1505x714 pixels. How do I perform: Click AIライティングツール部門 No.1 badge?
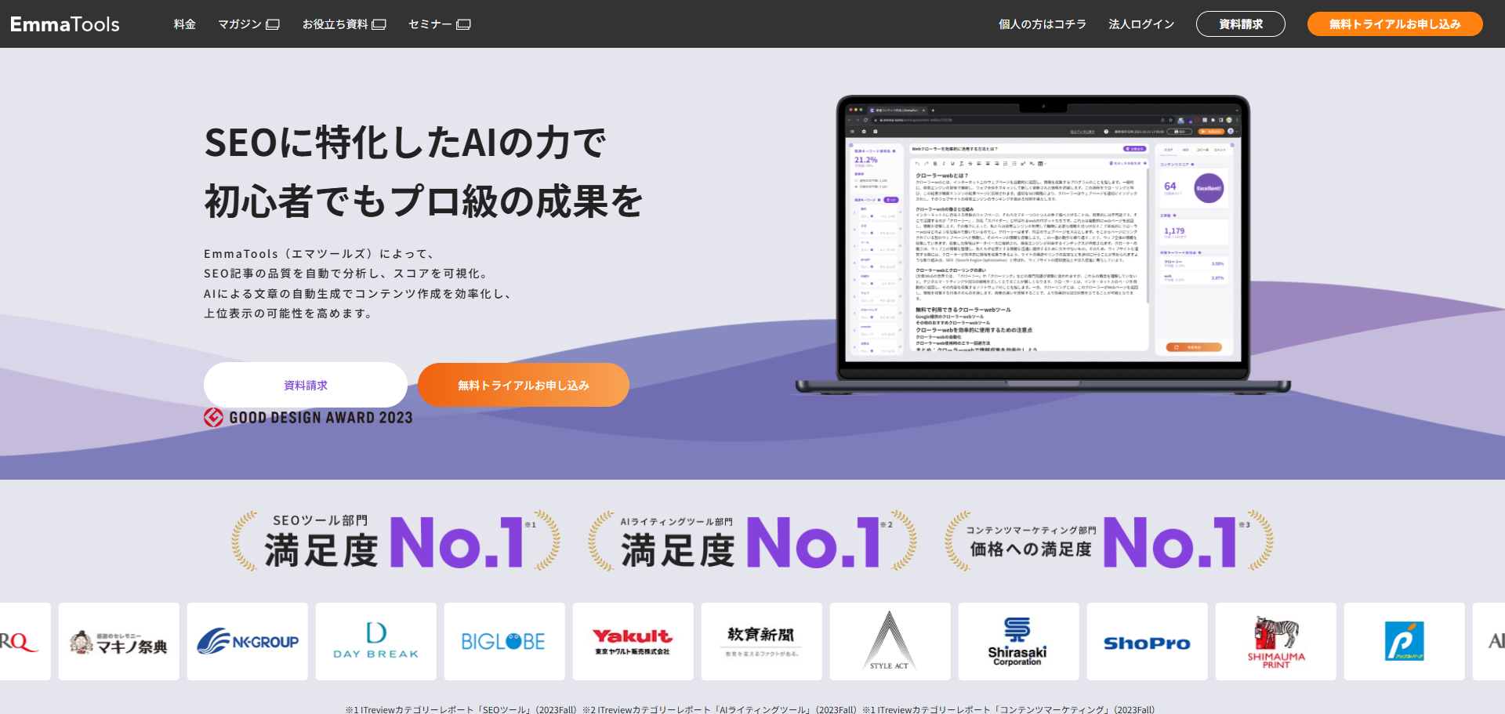752,541
